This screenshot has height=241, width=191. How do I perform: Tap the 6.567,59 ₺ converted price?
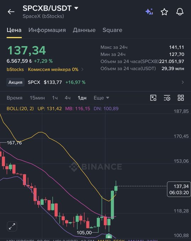pyautogui.click(x=19, y=61)
